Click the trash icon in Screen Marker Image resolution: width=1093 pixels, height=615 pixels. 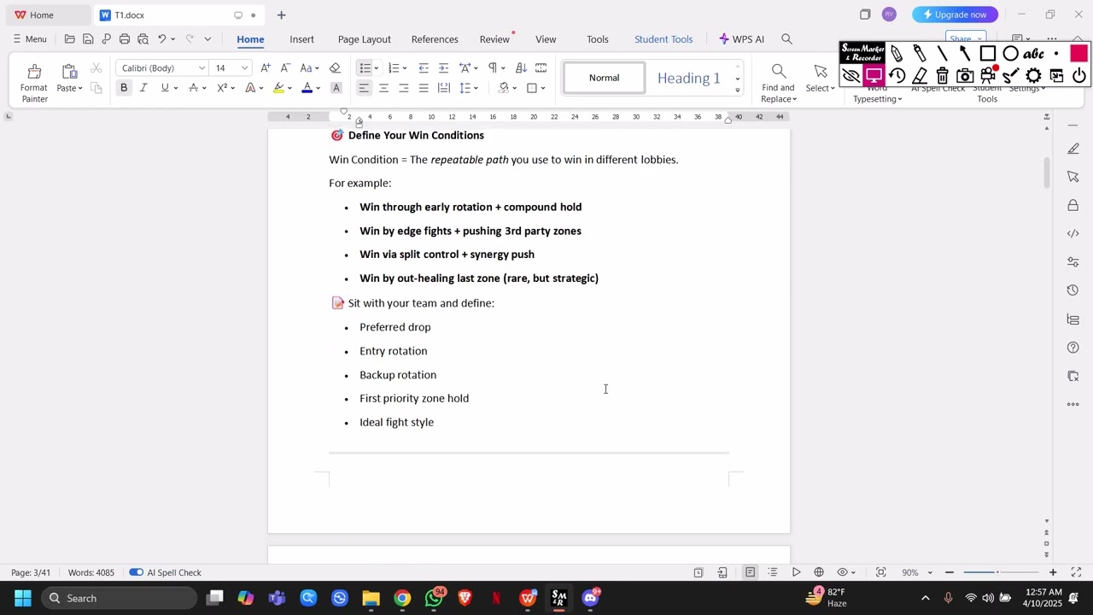(x=942, y=76)
